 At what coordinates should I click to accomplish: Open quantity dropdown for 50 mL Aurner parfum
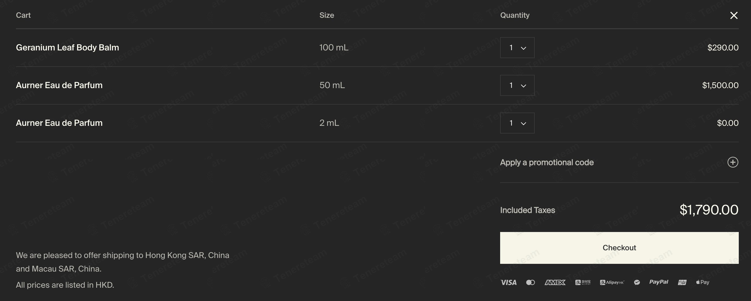click(x=517, y=85)
